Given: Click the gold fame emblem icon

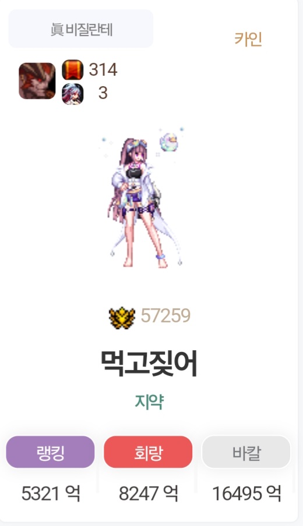Looking at the screenshot, I should 122,318.
